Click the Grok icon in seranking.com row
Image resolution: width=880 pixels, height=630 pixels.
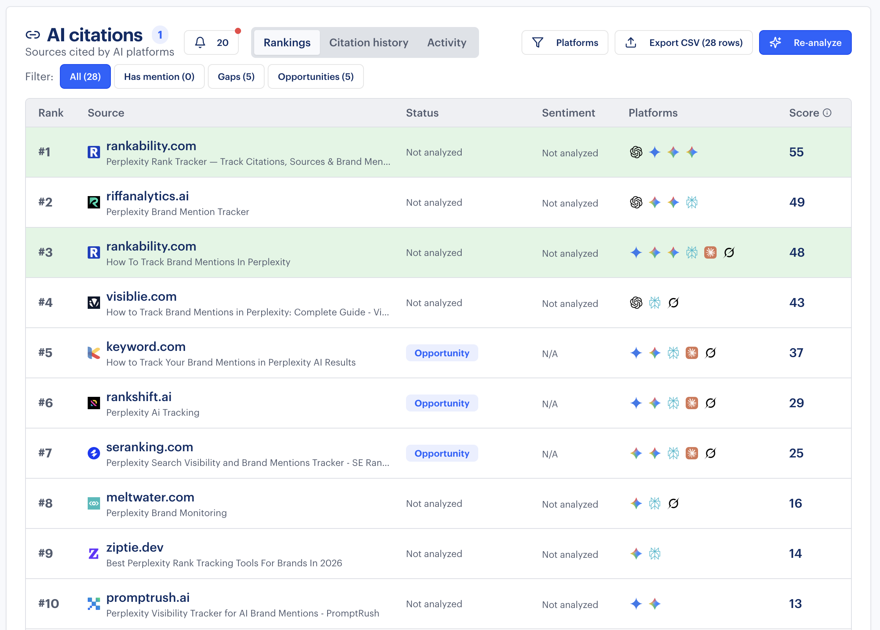click(x=710, y=453)
